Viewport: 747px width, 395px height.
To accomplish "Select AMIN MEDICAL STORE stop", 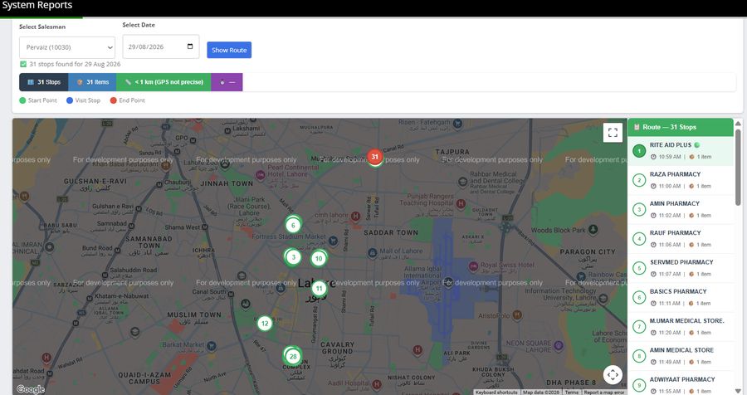I will [x=681, y=356].
